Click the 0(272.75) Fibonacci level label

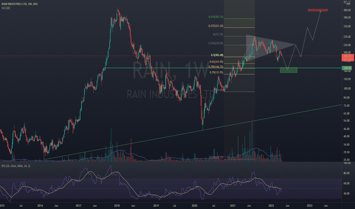pos(218,35)
